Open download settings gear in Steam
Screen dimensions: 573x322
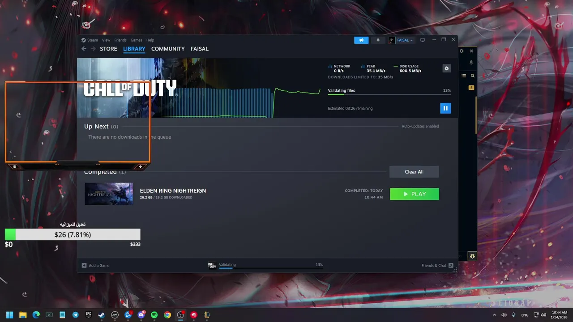click(446, 68)
